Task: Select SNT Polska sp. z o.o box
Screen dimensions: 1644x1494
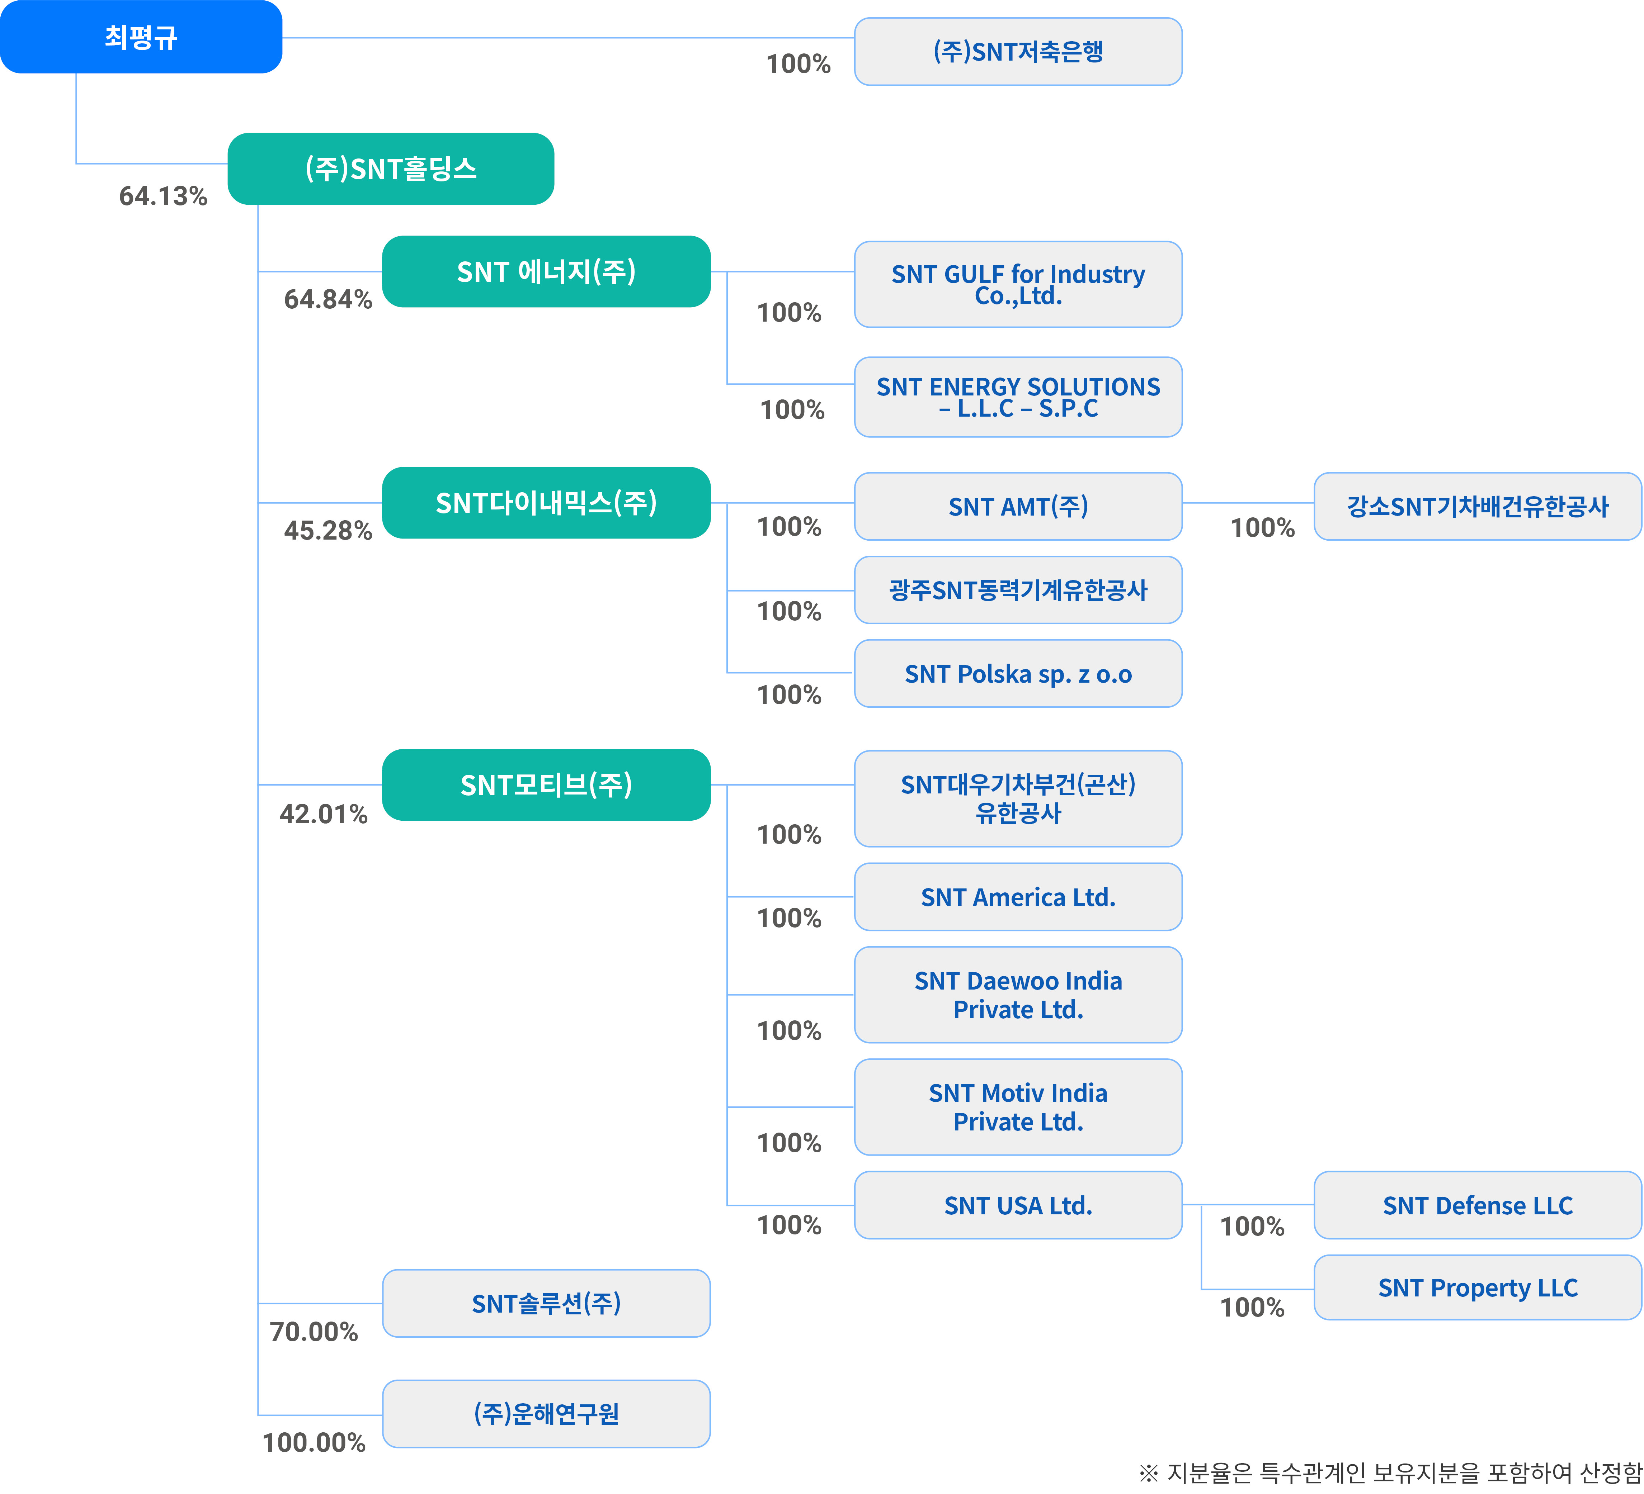Action: (1018, 673)
